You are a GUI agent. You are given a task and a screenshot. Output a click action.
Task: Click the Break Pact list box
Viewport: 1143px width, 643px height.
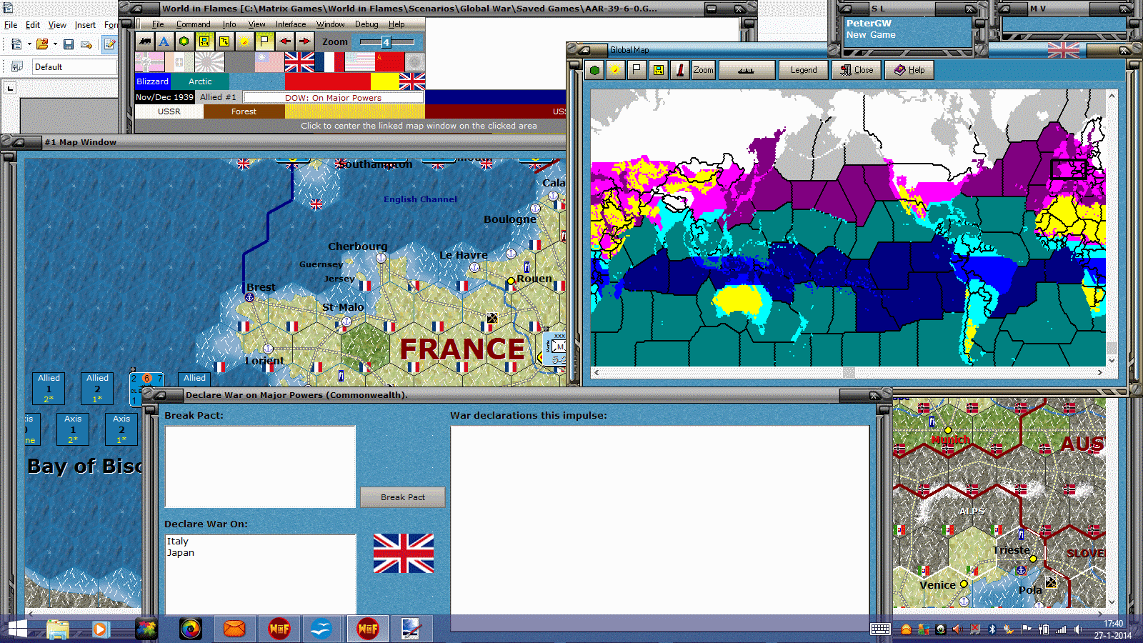point(260,467)
